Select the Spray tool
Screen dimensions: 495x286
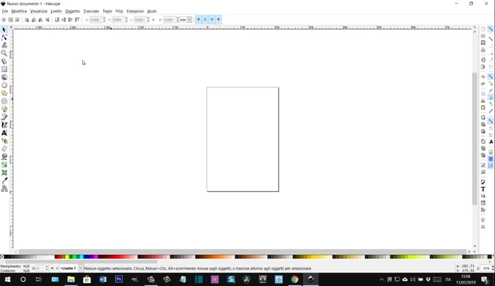click(x=4, y=141)
